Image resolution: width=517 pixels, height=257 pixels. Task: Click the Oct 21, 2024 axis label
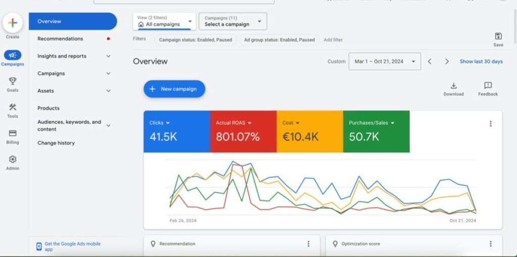coord(462,220)
